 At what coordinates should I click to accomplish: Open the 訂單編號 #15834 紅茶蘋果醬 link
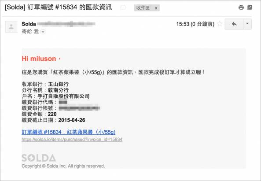[69, 132]
